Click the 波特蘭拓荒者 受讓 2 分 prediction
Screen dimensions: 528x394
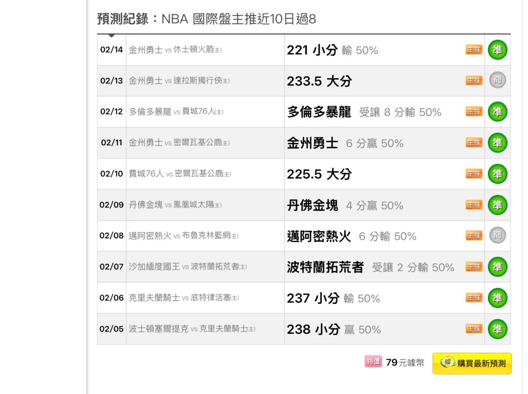point(371,267)
